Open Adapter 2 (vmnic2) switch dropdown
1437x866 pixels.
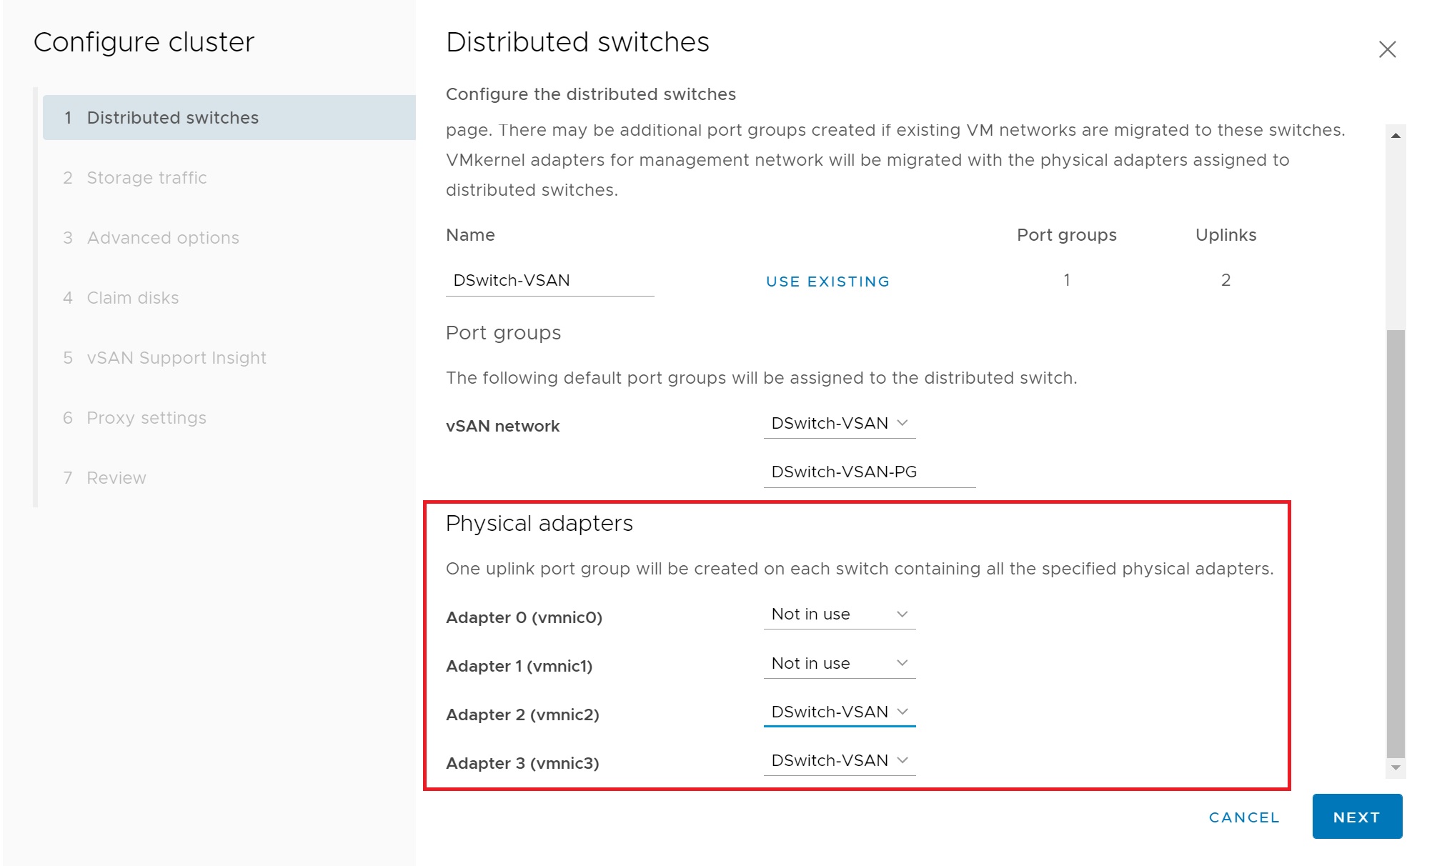click(x=839, y=712)
